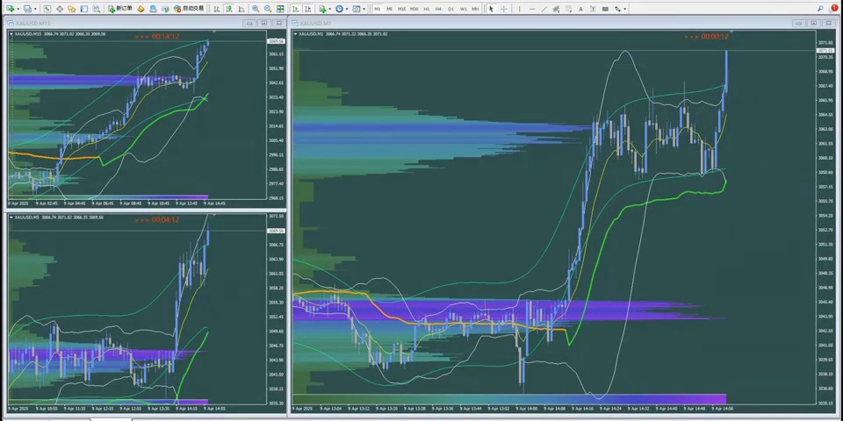Expand the periods dropdown arrow
Viewport: 843px width, 421px height.
point(347,9)
